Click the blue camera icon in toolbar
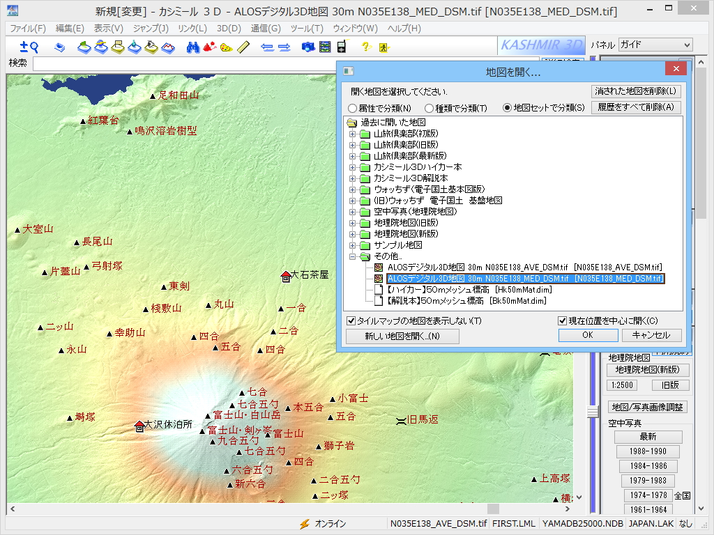The height and width of the screenshot is (535, 714). click(308, 47)
